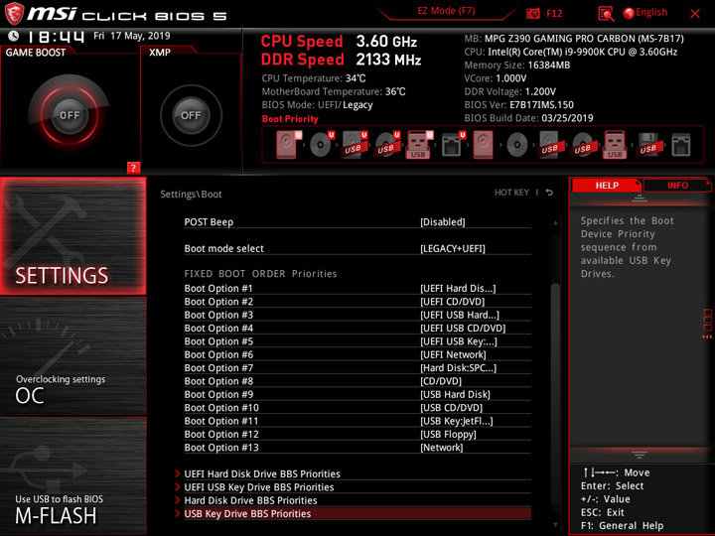Click the 18:44 clock time
715x536 pixels.
tap(57, 37)
